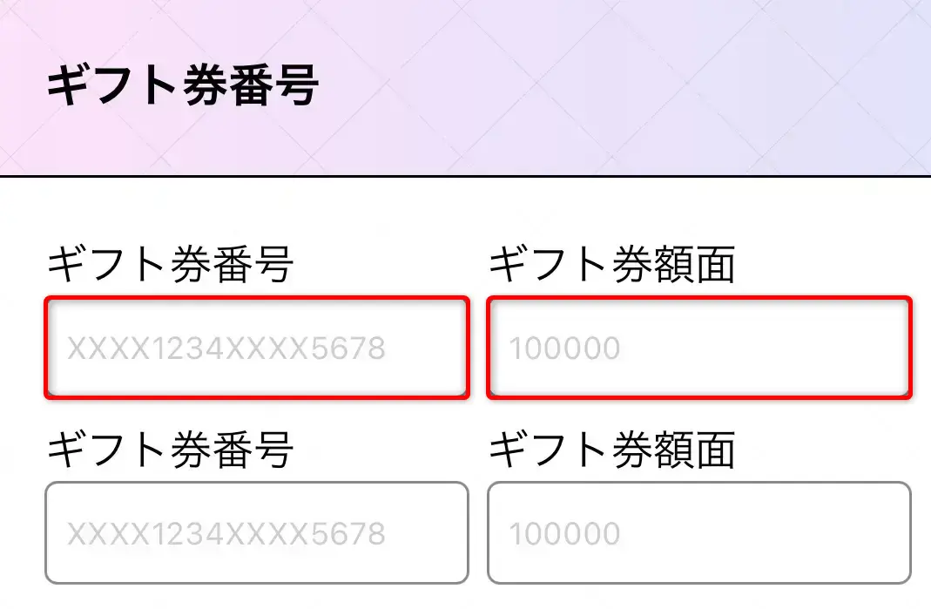Click 100000 placeholder in gray-outlined box

[x=564, y=534]
